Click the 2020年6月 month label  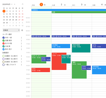pyautogui.click(x=6, y=4)
